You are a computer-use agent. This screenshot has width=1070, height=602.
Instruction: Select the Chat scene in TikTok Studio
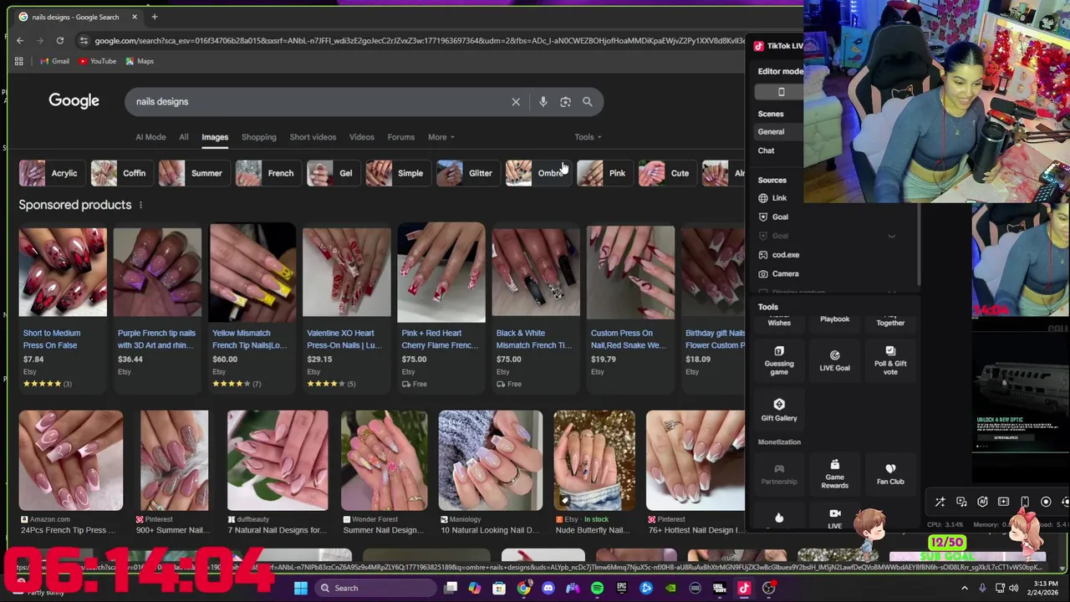766,150
